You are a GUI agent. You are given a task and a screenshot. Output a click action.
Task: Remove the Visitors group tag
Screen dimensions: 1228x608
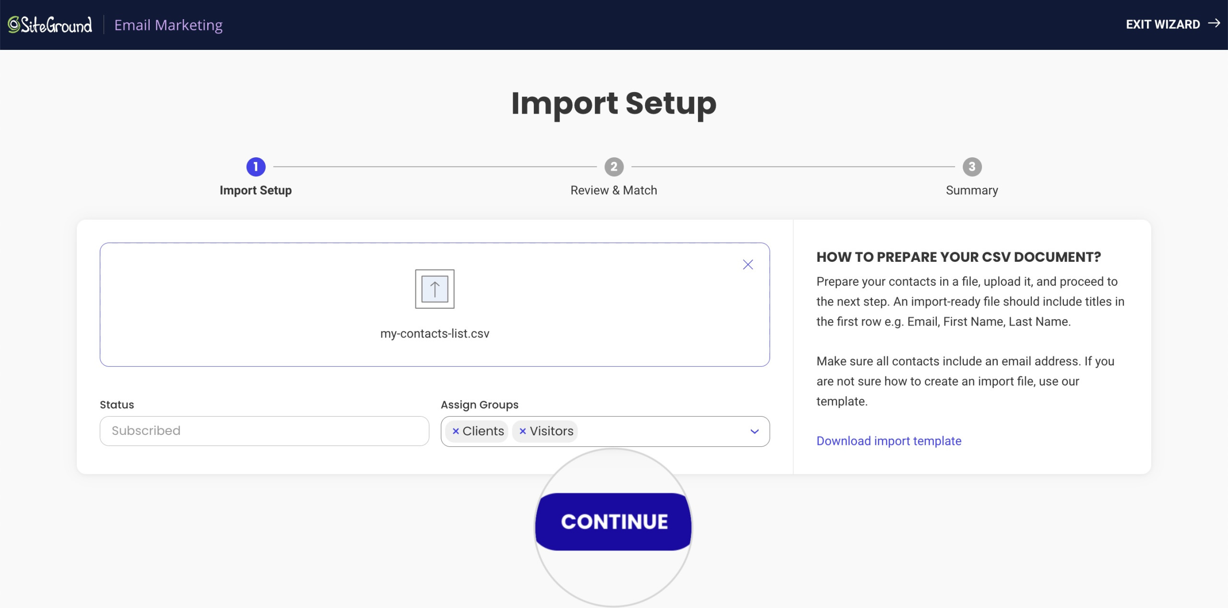(523, 431)
